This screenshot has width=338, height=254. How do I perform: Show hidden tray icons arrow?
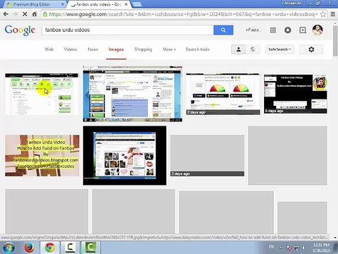280,248
